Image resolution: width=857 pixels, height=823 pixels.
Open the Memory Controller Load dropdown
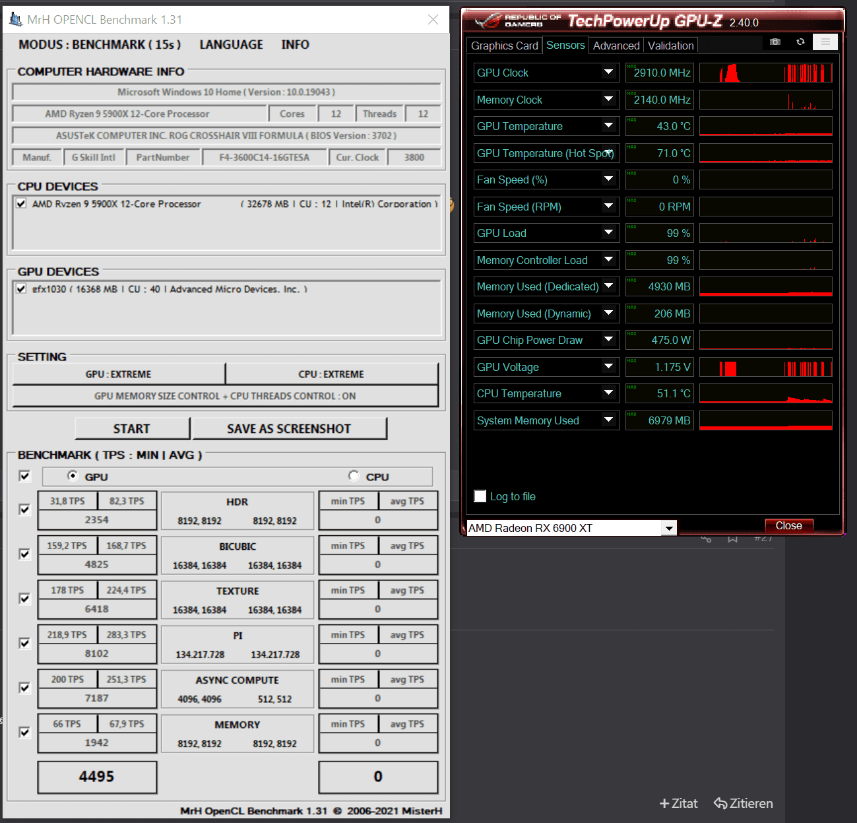pyautogui.click(x=608, y=259)
